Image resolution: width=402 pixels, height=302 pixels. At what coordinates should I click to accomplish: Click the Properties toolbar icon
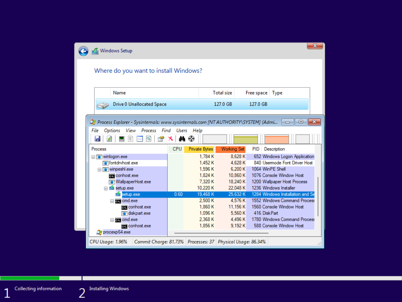coord(161,139)
